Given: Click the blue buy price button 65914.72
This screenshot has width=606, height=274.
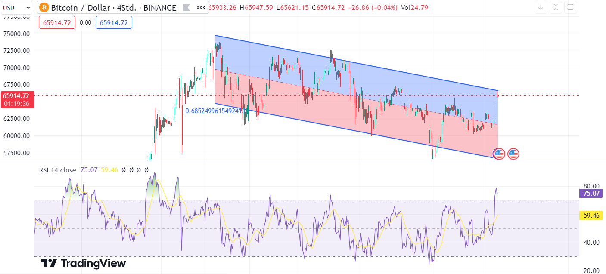Looking at the screenshot, I should pyautogui.click(x=114, y=22).
